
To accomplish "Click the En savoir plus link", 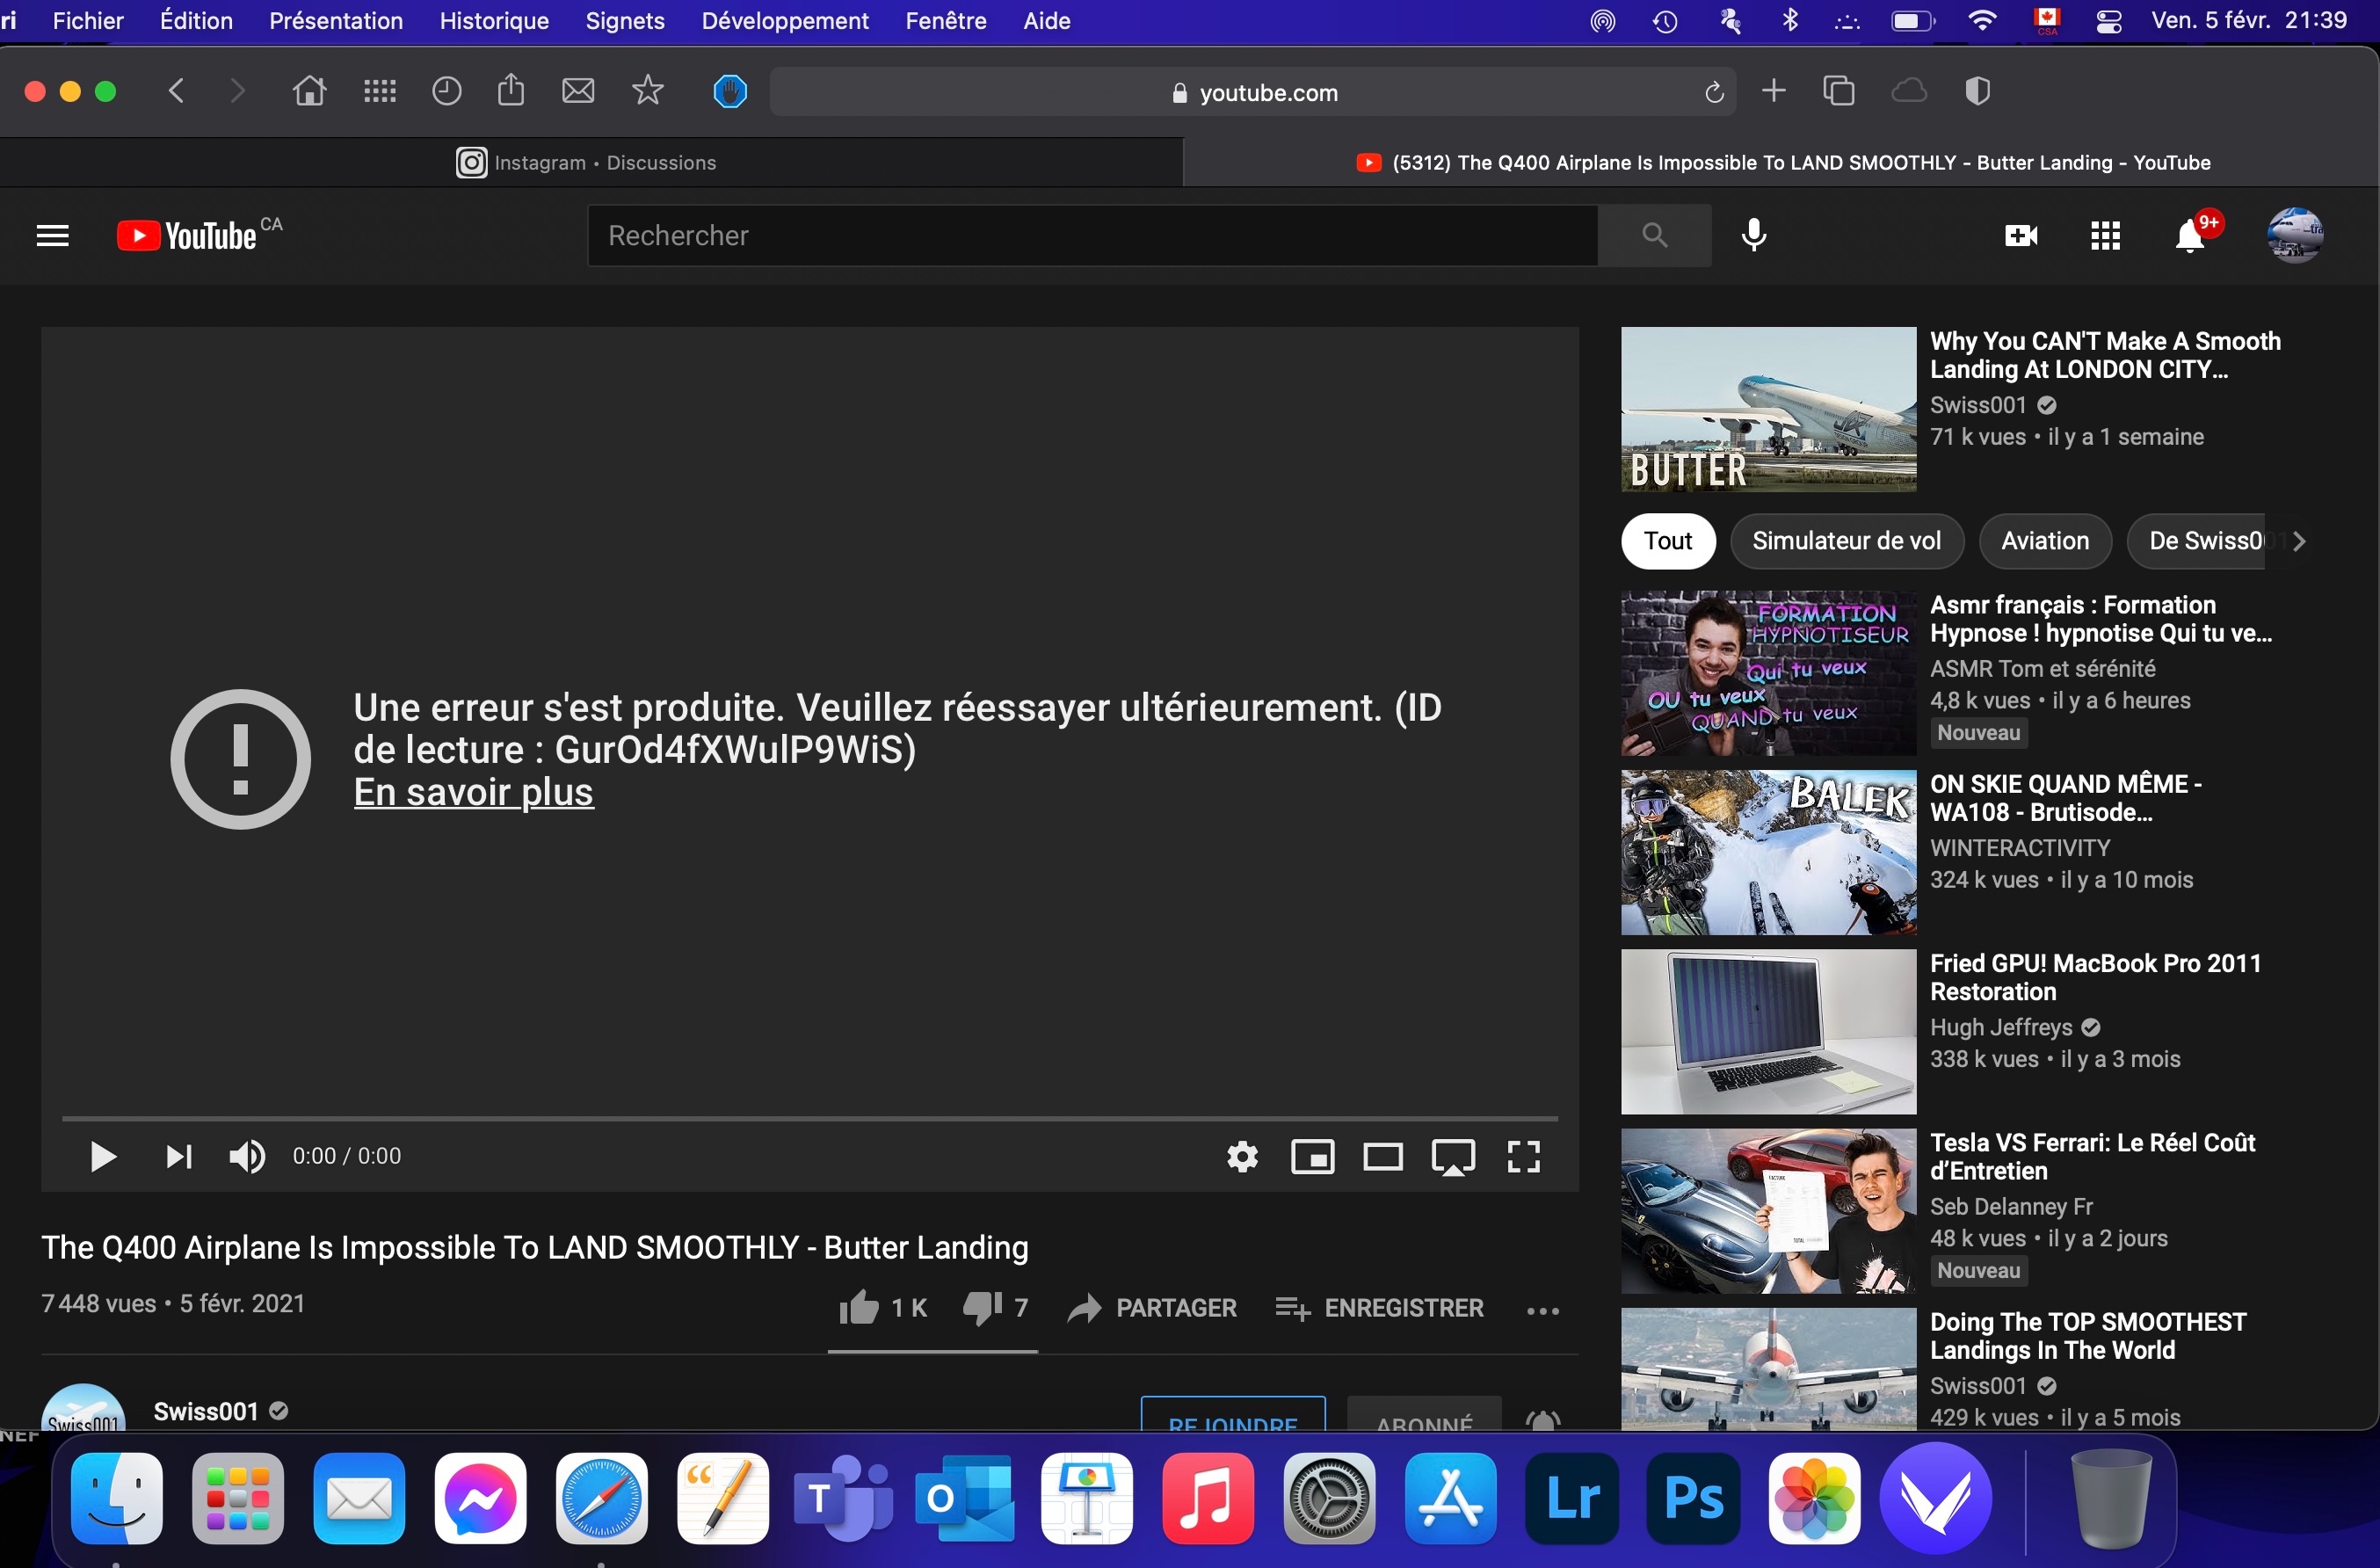I will point(473,792).
